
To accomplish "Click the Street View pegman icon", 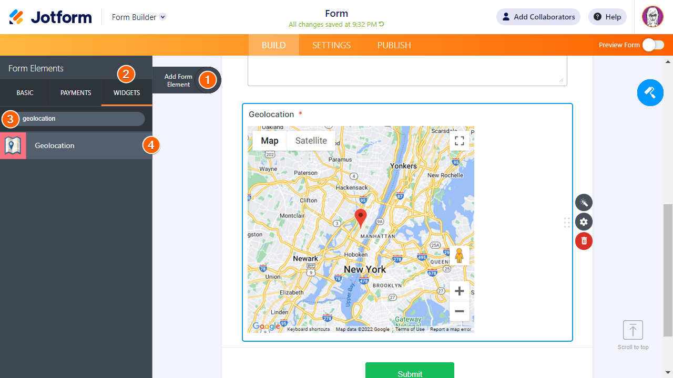I will (459, 256).
